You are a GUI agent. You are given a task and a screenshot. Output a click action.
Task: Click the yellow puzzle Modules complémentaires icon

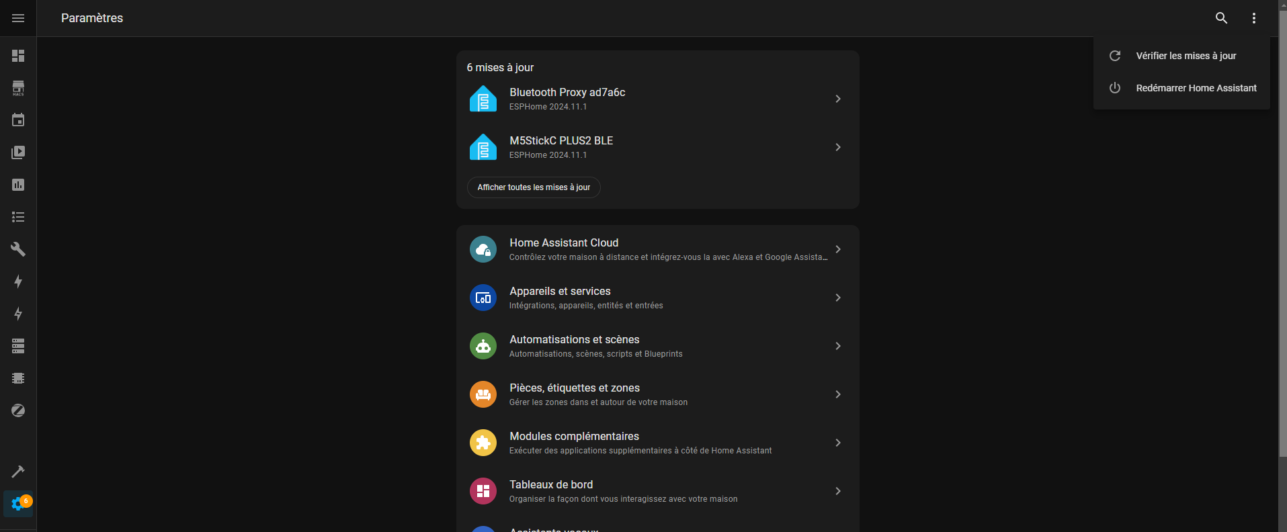[x=483, y=443]
